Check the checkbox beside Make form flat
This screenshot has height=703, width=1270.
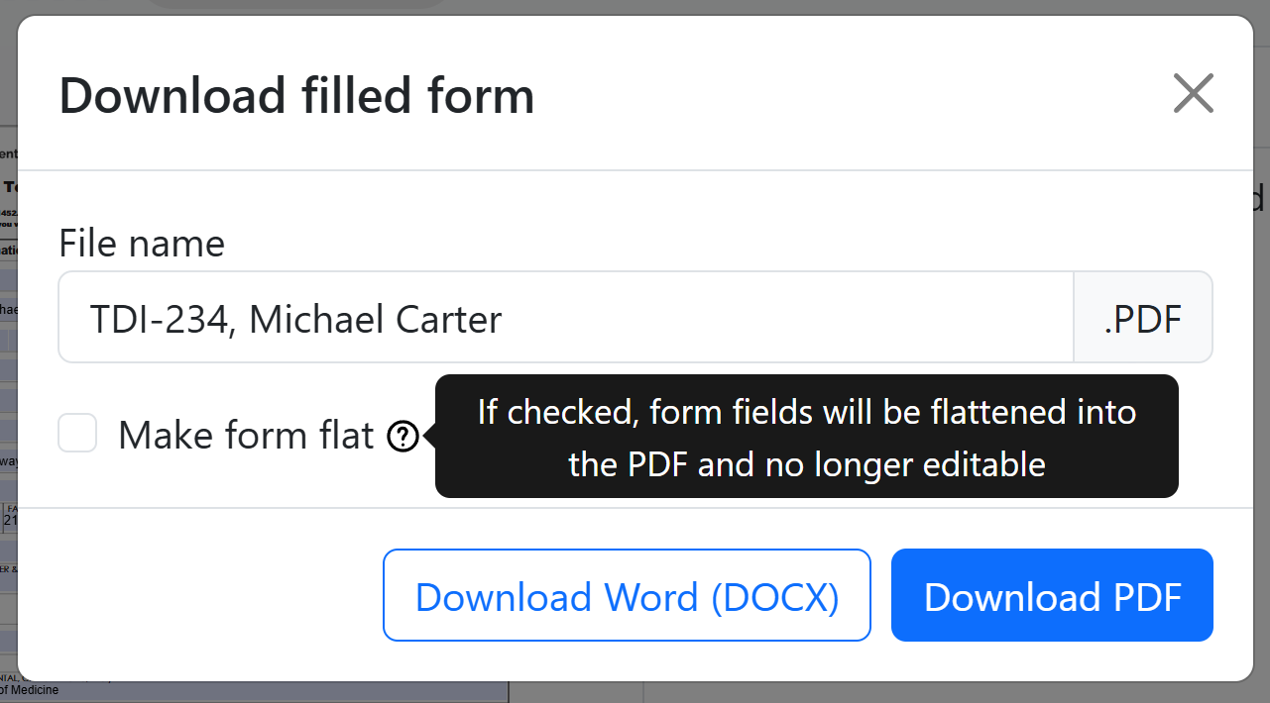click(76, 433)
